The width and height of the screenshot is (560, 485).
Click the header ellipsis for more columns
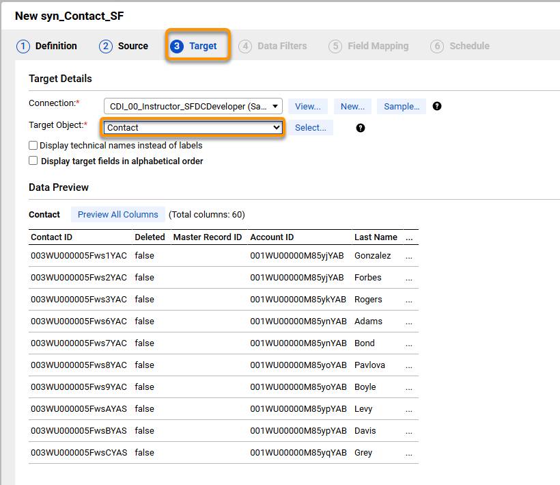pos(409,238)
